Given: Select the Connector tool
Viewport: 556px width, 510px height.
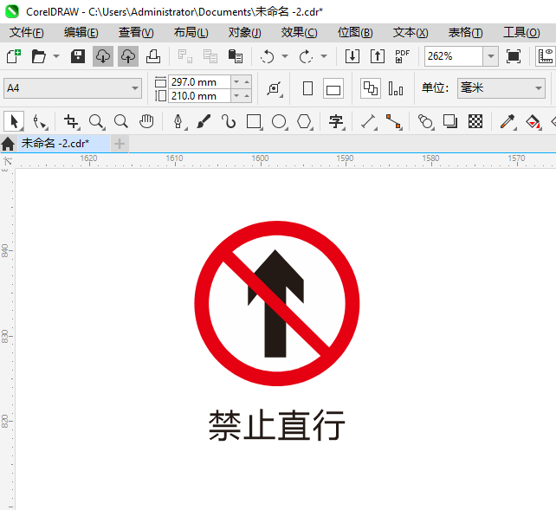Looking at the screenshot, I should click(393, 121).
